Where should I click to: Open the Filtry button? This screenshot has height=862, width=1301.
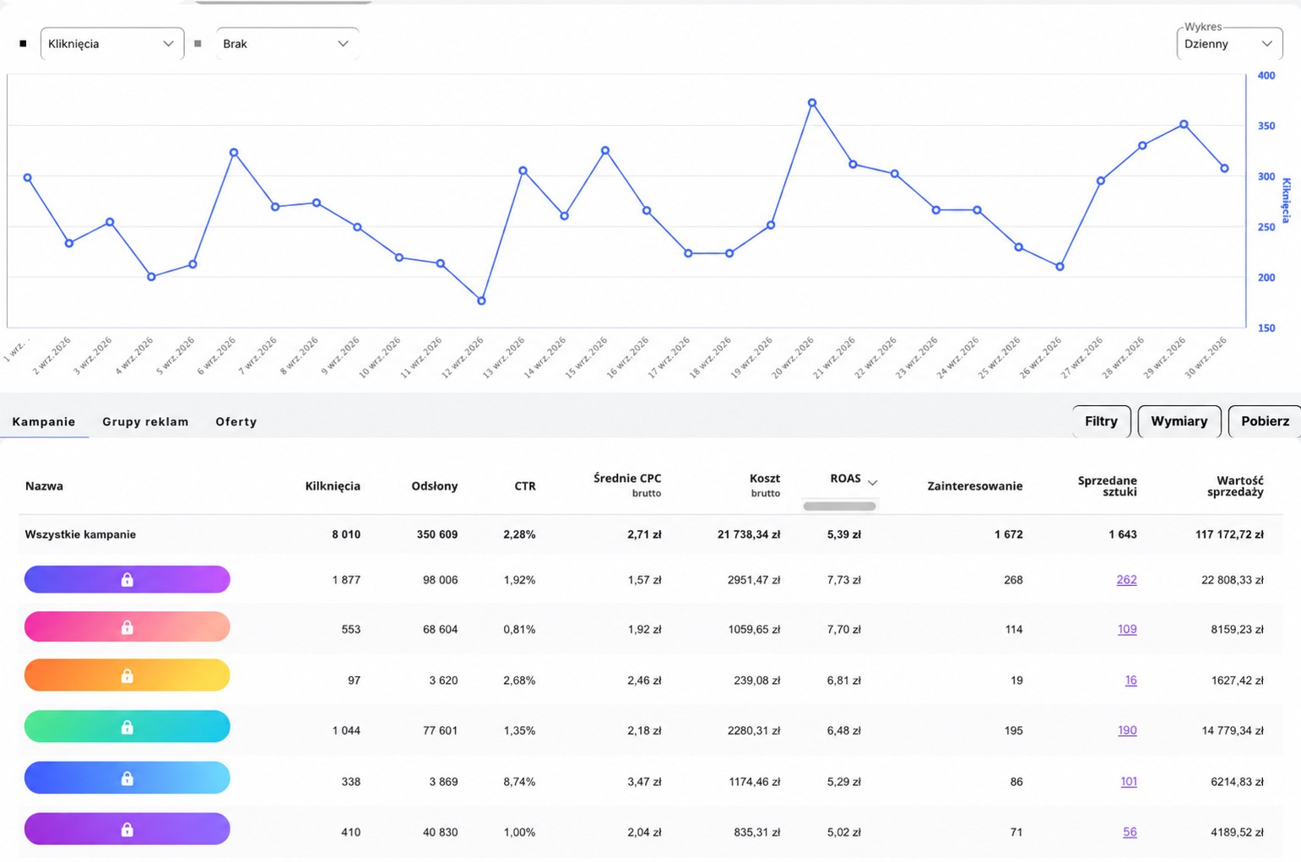pos(1101,421)
